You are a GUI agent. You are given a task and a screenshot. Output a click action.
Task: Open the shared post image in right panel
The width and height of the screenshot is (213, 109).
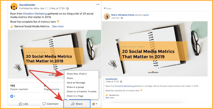(x=155, y=49)
